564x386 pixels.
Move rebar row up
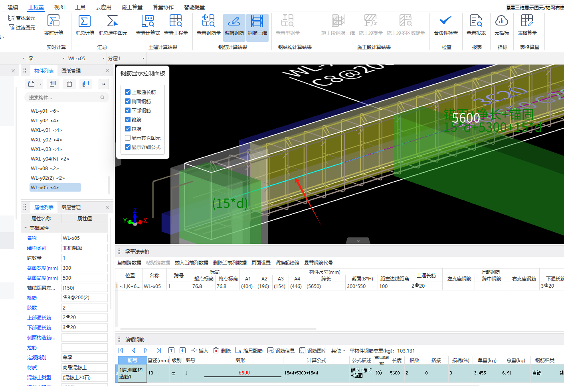(x=171, y=351)
